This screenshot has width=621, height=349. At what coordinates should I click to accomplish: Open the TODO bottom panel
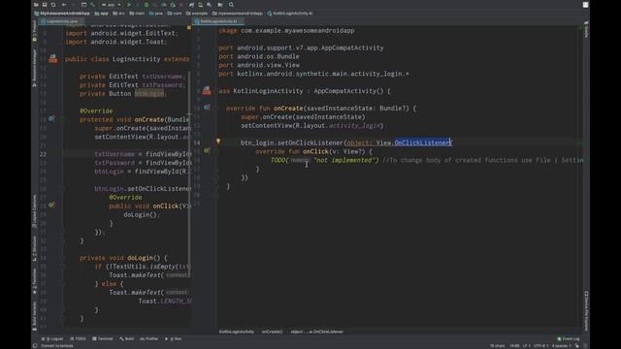78,338
